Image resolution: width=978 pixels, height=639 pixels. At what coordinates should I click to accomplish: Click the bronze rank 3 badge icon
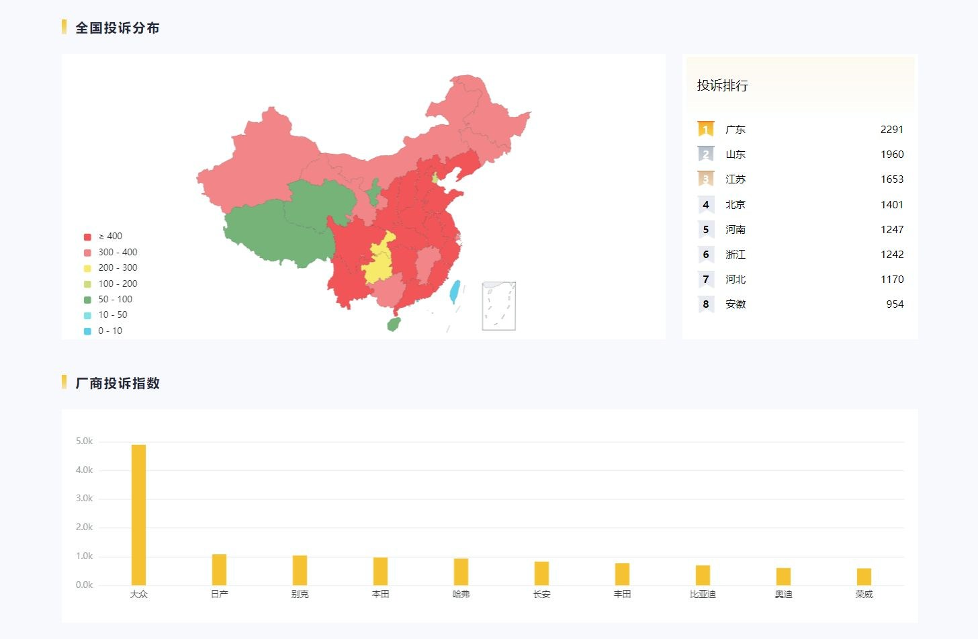click(705, 179)
